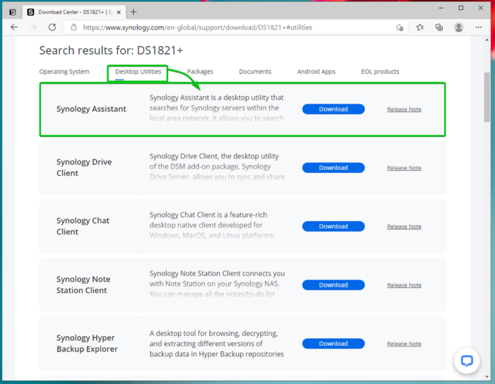Click the browser back arrow
Image resolution: width=495 pixels, height=384 pixels.
pyautogui.click(x=14, y=28)
